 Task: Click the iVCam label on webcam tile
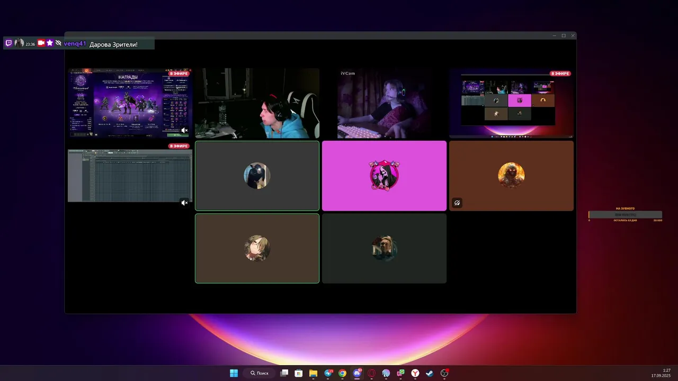click(x=347, y=73)
